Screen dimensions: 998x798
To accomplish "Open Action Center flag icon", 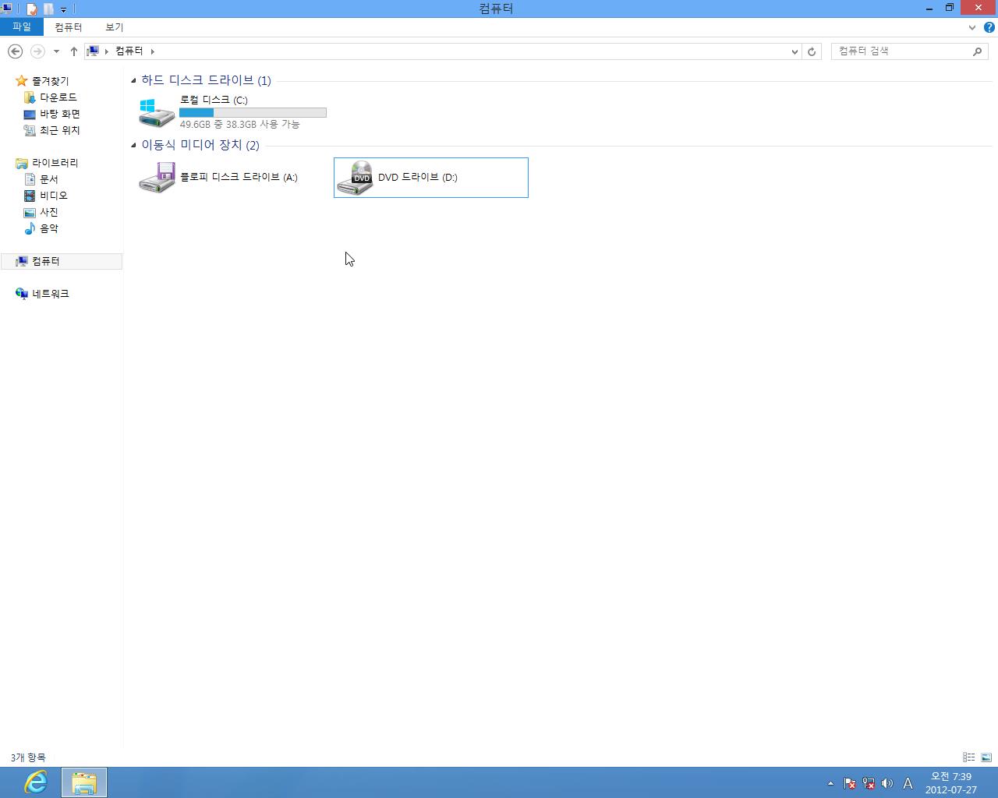I will pos(850,784).
